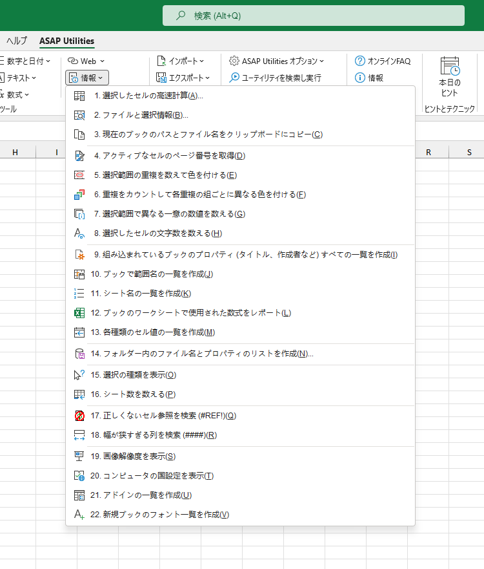Choose 幅が狭すぎる列を検索 (####) entry

tap(240, 435)
